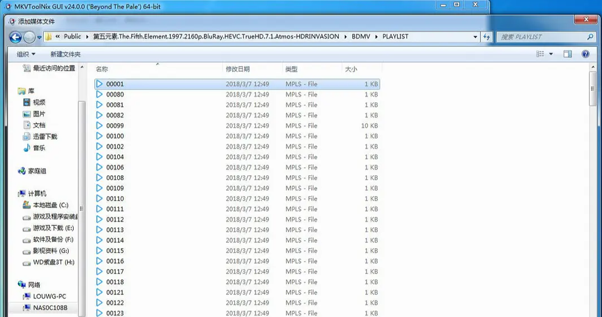Sort by the 名称 column header
Screen dimensions: 602x317
point(158,69)
